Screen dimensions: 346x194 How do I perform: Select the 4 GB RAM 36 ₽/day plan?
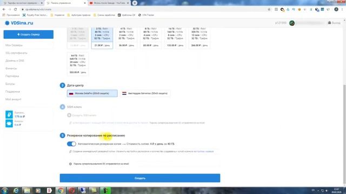pyautogui.click(x=126, y=38)
